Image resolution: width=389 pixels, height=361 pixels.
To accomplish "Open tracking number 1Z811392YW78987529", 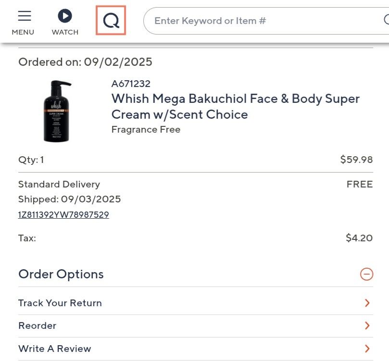I will [x=63, y=215].
